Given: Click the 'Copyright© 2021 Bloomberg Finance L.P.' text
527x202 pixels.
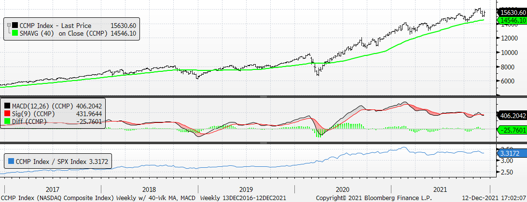Looking at the screenshot, I should click(374, 198).
